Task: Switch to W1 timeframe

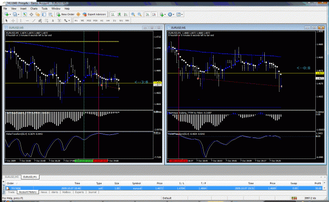Action: (x=121, y=20)
